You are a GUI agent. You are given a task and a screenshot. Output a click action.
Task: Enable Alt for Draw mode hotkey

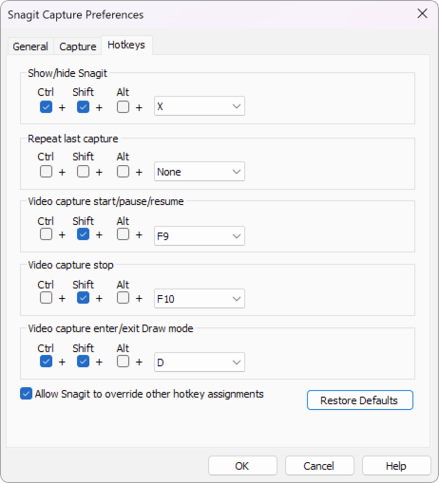(x=123, y=362)
